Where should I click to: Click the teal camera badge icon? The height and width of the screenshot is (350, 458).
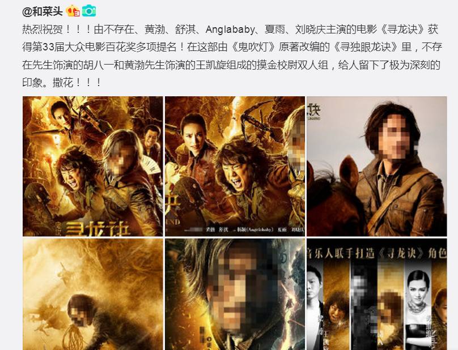(x=89, y=11)
